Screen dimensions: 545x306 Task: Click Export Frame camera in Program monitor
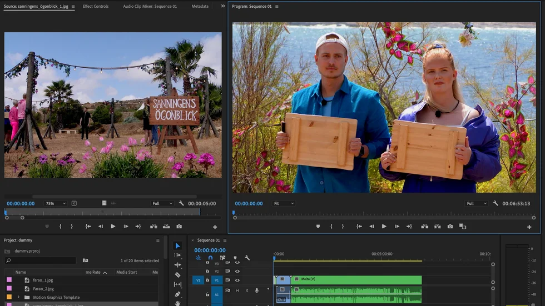450,227
